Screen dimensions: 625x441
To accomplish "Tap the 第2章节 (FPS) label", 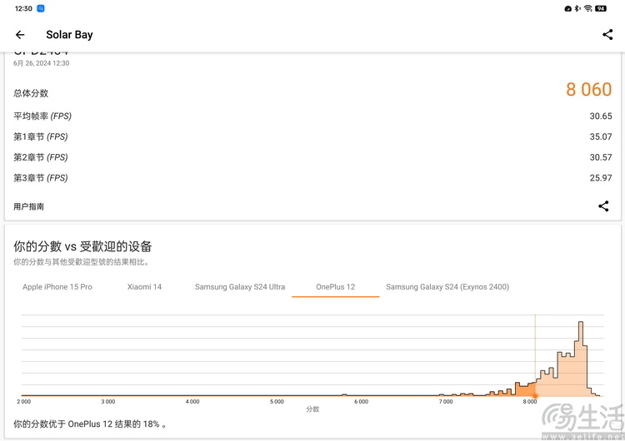I will (x=41, y=157).
